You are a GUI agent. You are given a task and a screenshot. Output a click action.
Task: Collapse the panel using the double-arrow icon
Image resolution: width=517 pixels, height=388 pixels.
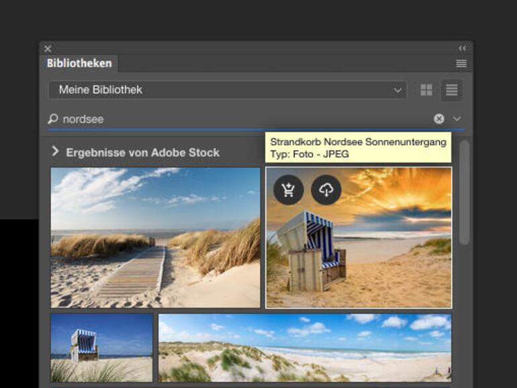[x=462, y=49]
